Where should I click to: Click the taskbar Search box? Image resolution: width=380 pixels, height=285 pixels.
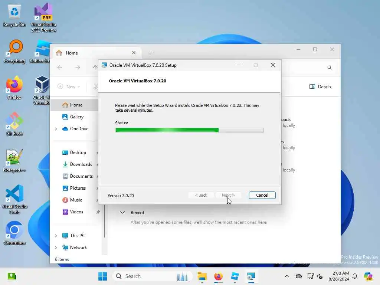(152, 276)
